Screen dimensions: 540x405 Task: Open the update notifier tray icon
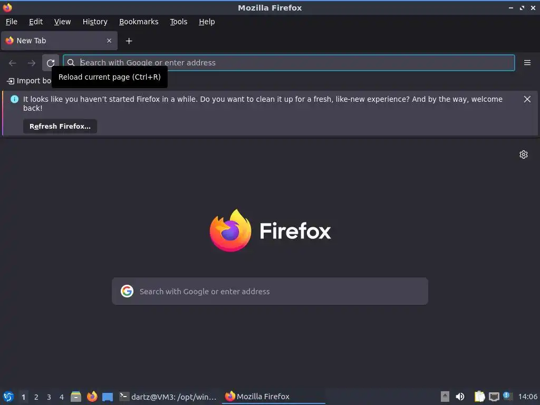507,396
